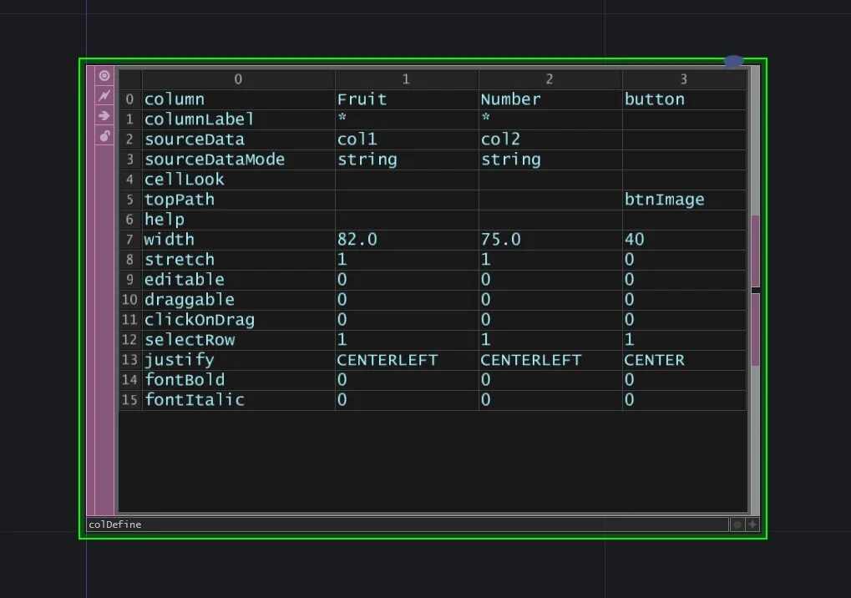The height and width of the screenshot is (598, 851).
Task: Select column header 2
Action: 550,79
